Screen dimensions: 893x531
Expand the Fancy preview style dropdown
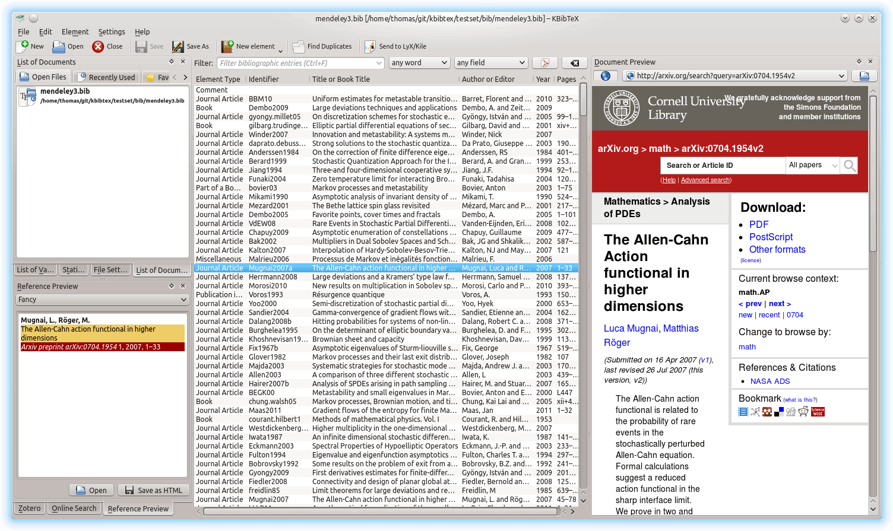[103, 300]
